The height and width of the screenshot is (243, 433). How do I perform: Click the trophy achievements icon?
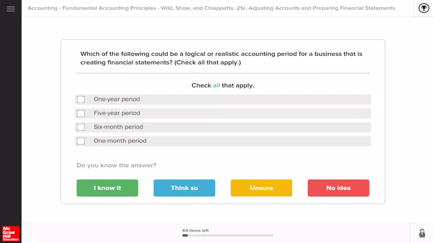(x=423, y=8)
